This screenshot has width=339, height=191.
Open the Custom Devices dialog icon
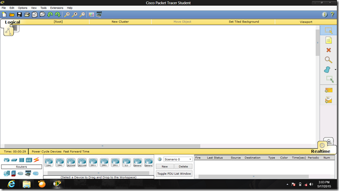pos(99,15)
